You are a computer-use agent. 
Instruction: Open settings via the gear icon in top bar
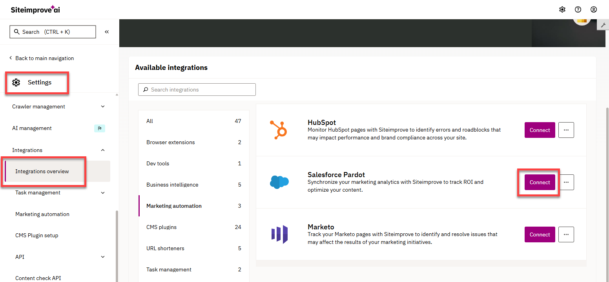point(562,9)
